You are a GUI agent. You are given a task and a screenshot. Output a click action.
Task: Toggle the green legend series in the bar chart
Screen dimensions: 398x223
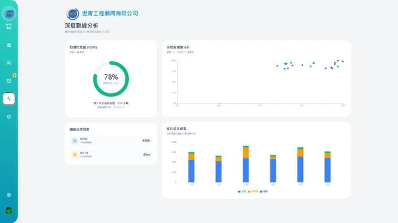[242, 192]
